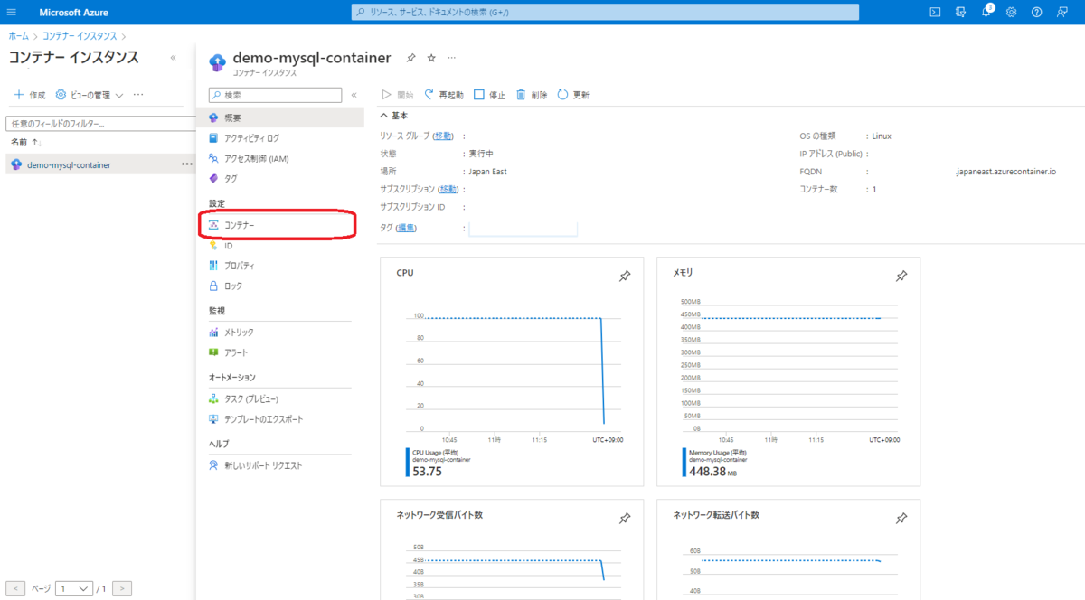
Task: Click the コンテナー インスタンス breadcrumb link
Action: point(80,36)
